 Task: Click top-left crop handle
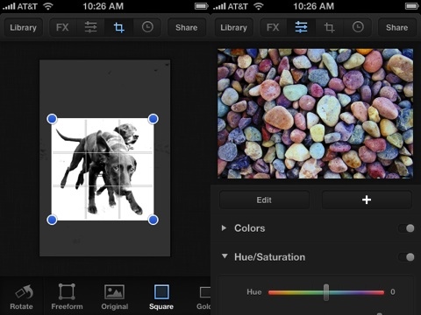point(52,119)
